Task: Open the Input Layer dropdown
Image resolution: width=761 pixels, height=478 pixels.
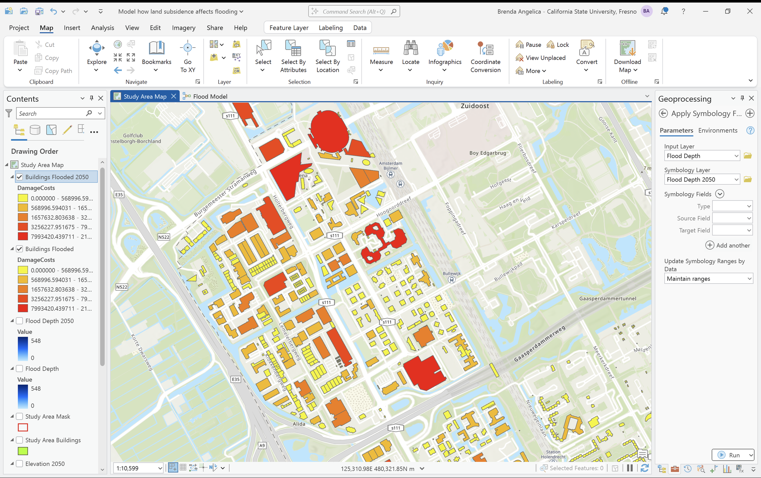Action: (x=736, y=156)
